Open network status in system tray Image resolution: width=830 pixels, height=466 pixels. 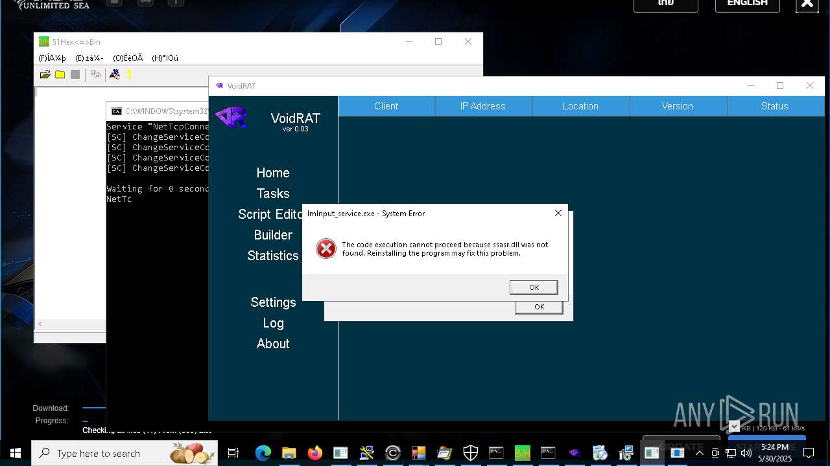click(x=731, y=453)
